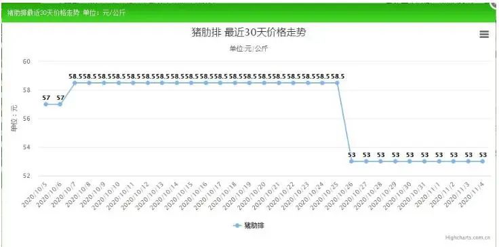Toggle the 猪肋排 legend series

pos(249,226)
